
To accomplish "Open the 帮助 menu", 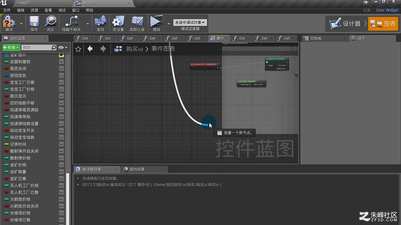I will 90,10.
